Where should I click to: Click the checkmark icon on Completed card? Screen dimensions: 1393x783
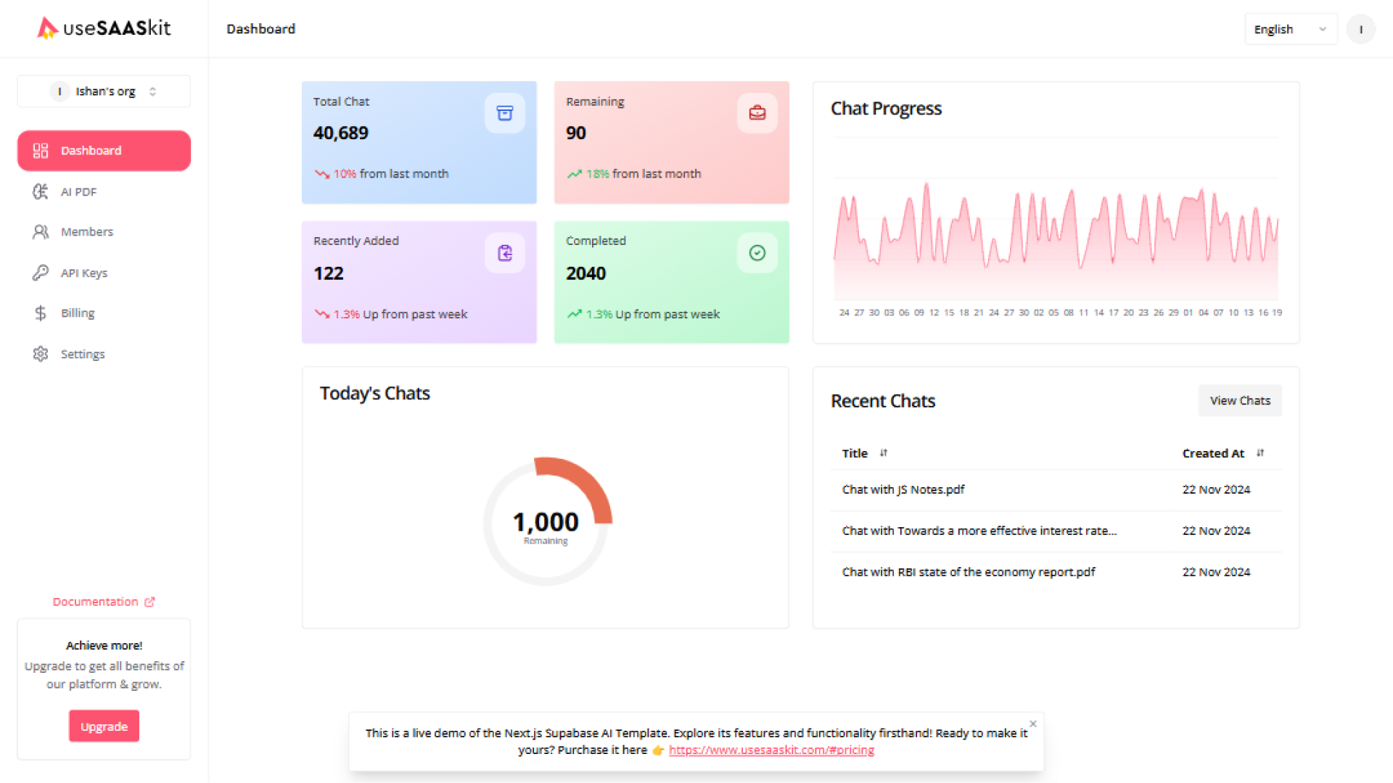757,252
